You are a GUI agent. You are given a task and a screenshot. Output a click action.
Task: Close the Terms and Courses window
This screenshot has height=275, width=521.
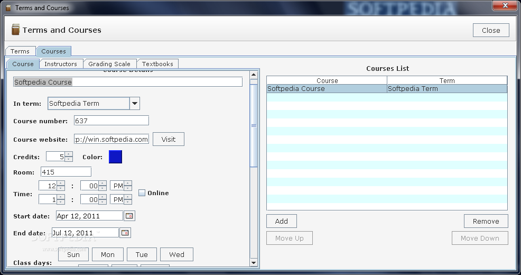(x=505, y=5)
